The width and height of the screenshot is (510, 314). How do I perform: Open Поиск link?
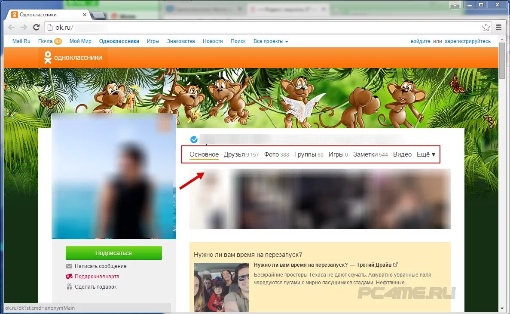click(238, 41)
